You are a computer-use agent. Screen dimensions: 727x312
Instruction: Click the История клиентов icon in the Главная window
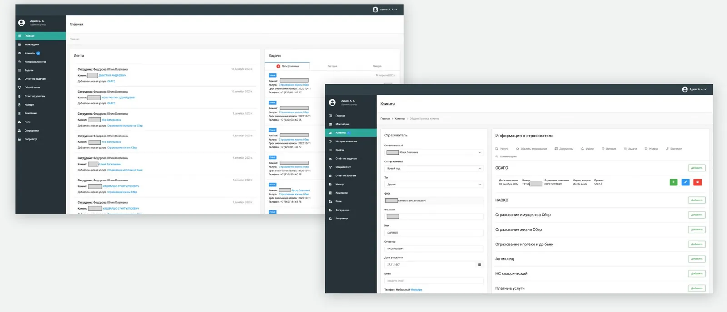(19, 62)
